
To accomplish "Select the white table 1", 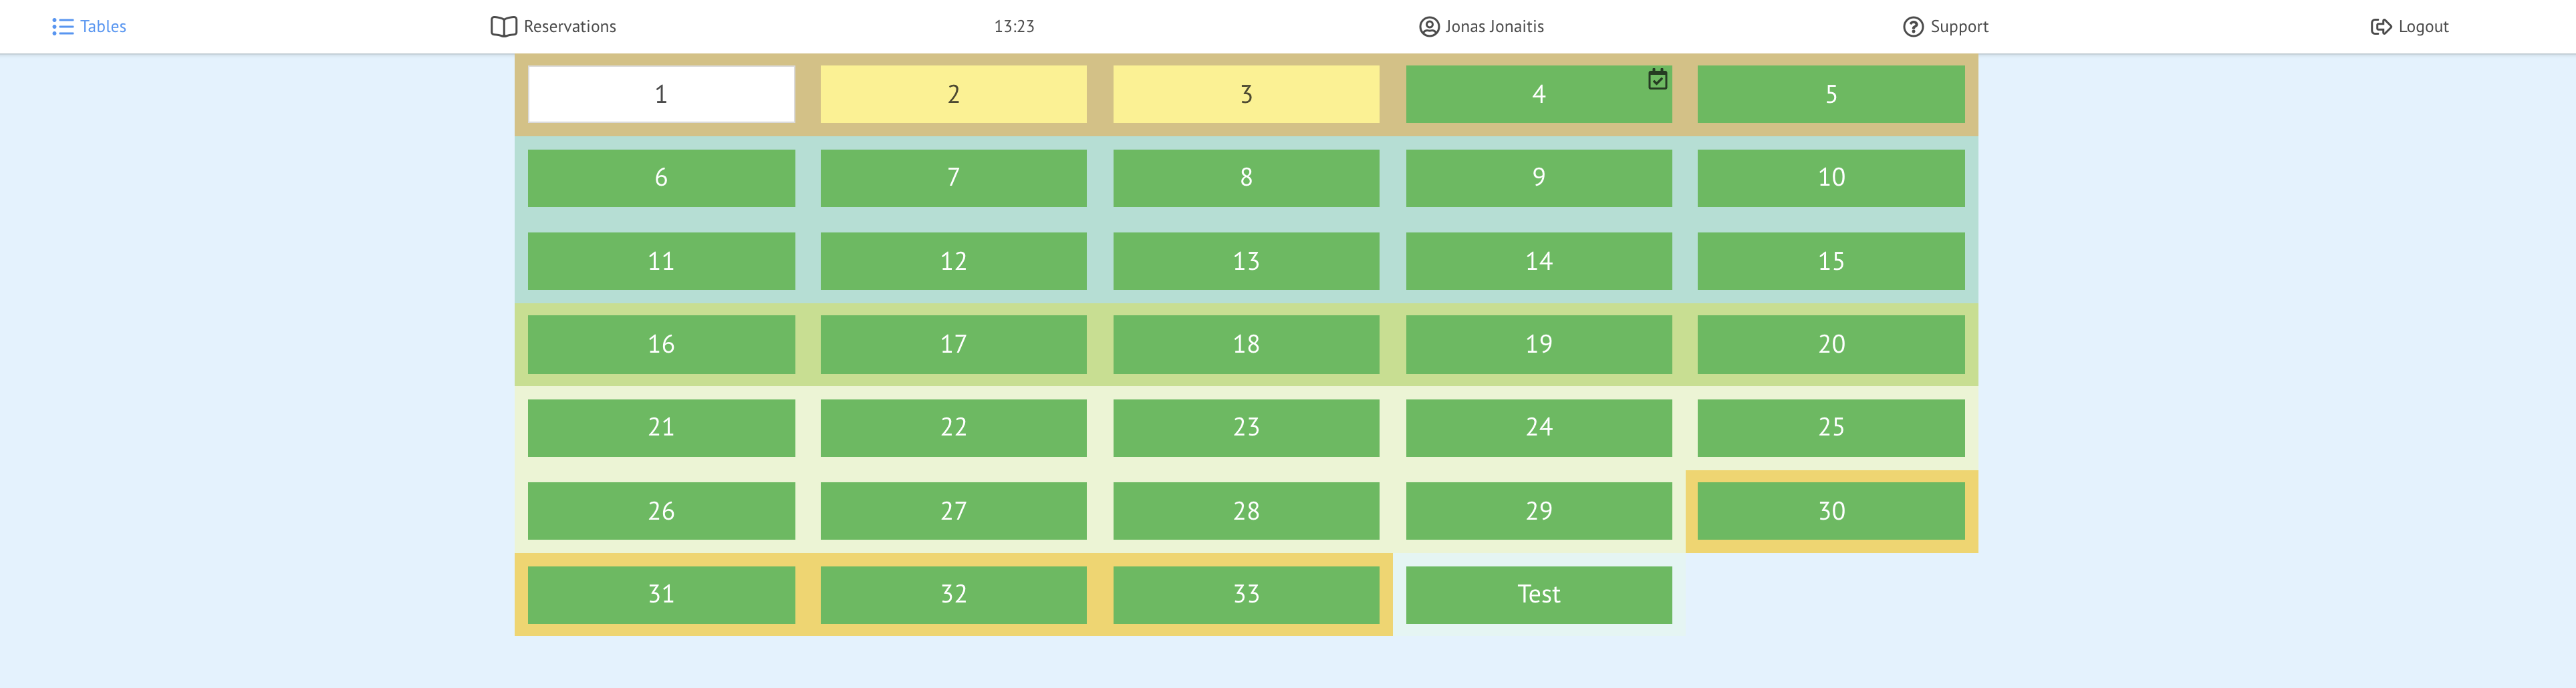I will click(x=661, y=94).
